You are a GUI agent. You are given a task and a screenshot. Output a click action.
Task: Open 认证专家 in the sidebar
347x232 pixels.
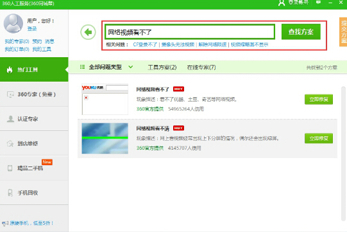(x=34, y=119)
